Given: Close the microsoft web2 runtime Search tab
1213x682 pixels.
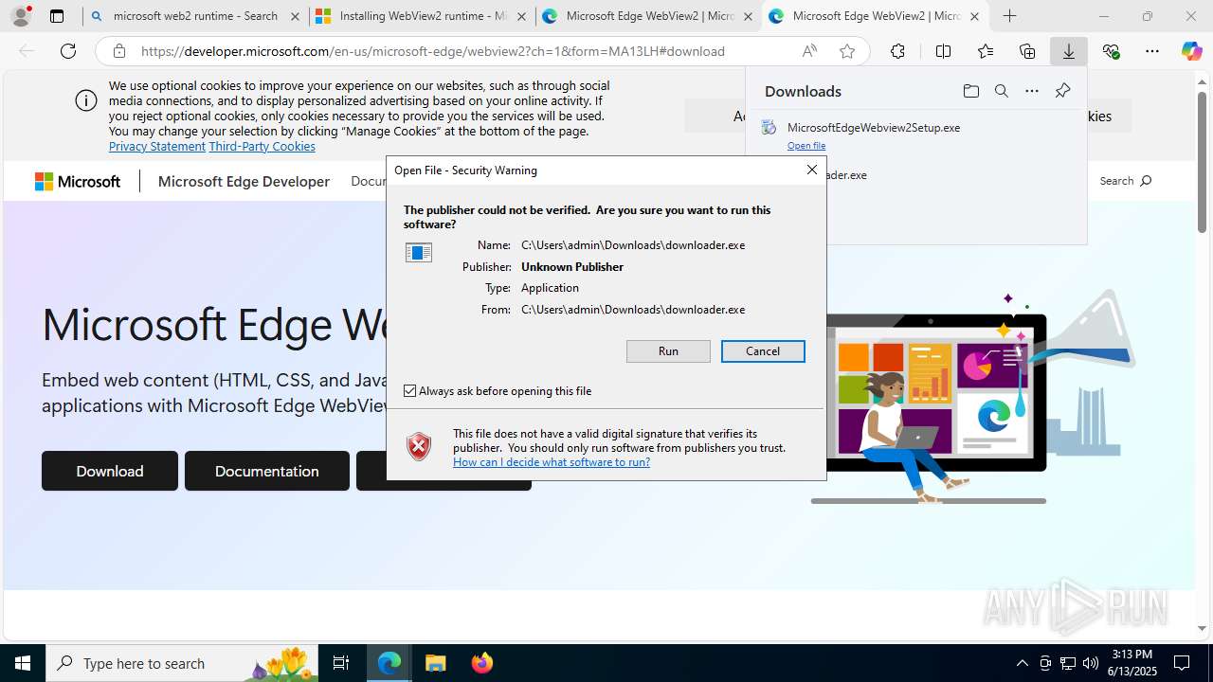Looking at the screenshot, I should click(x=295, y=16).
